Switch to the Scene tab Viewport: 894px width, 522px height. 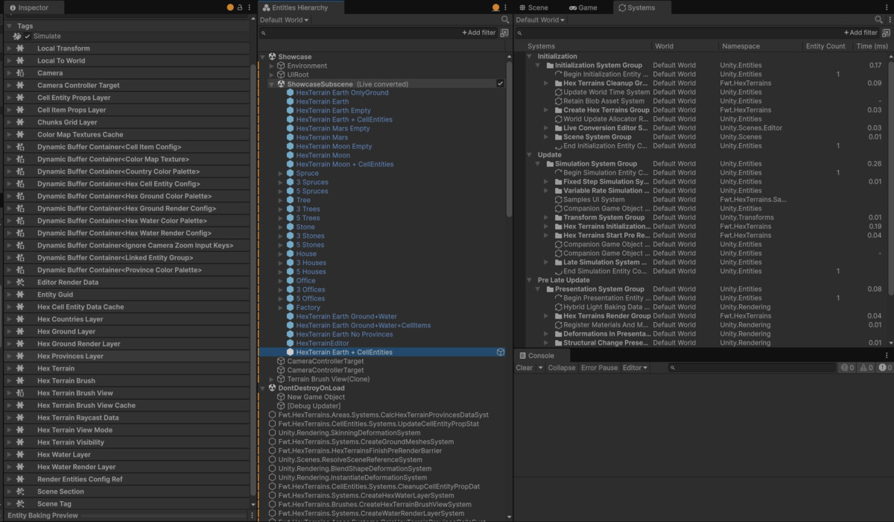[538, 7]
